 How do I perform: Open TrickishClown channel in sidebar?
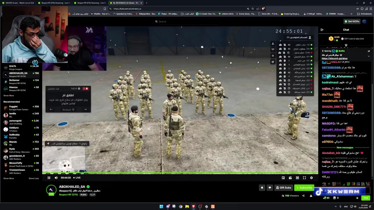21,171
